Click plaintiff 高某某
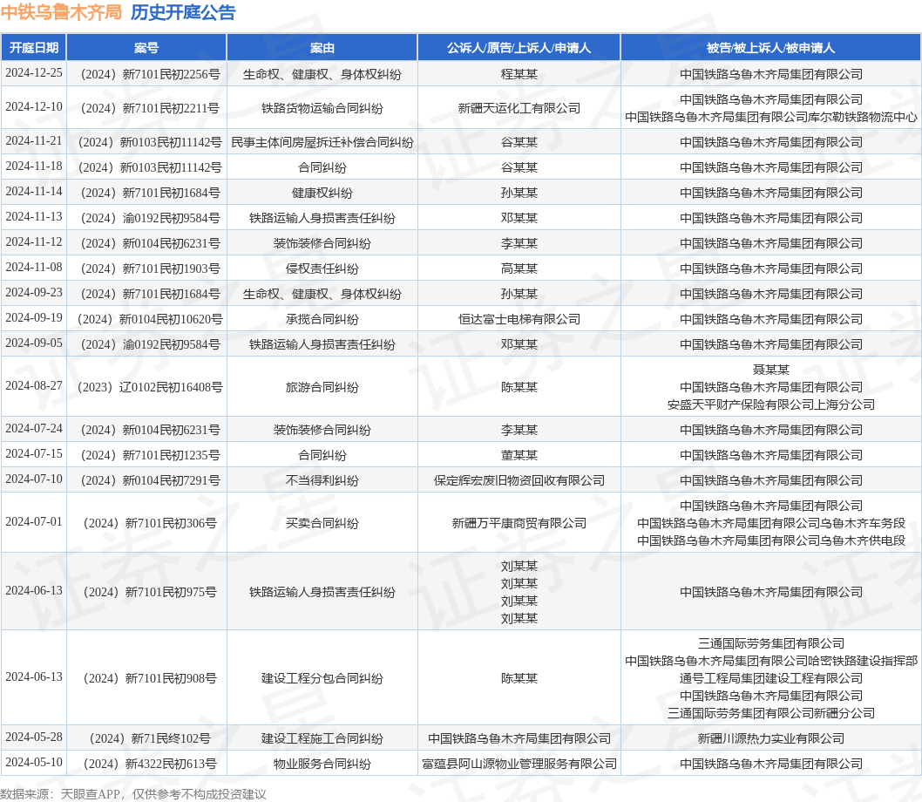Viewport: 922px width, 802px height. click(519, 268)
